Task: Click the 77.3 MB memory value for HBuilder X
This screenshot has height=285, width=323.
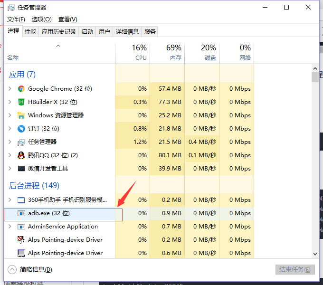Action: 170,102
